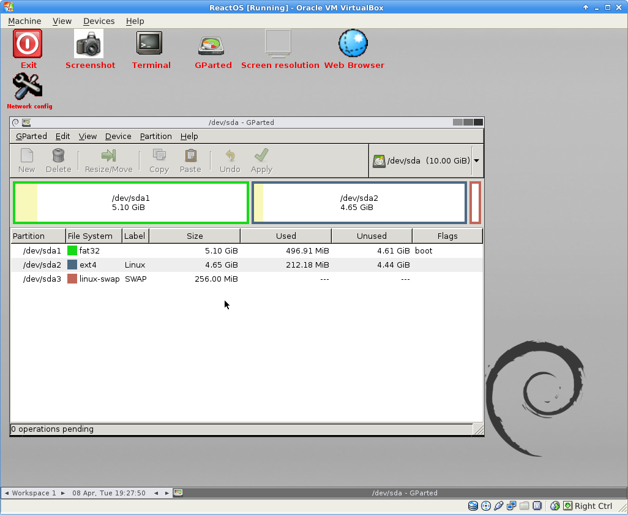Click the Unused column header
The width and height of the screenshot is (628, 515).
pyautogui.click(x=372, y=236)
